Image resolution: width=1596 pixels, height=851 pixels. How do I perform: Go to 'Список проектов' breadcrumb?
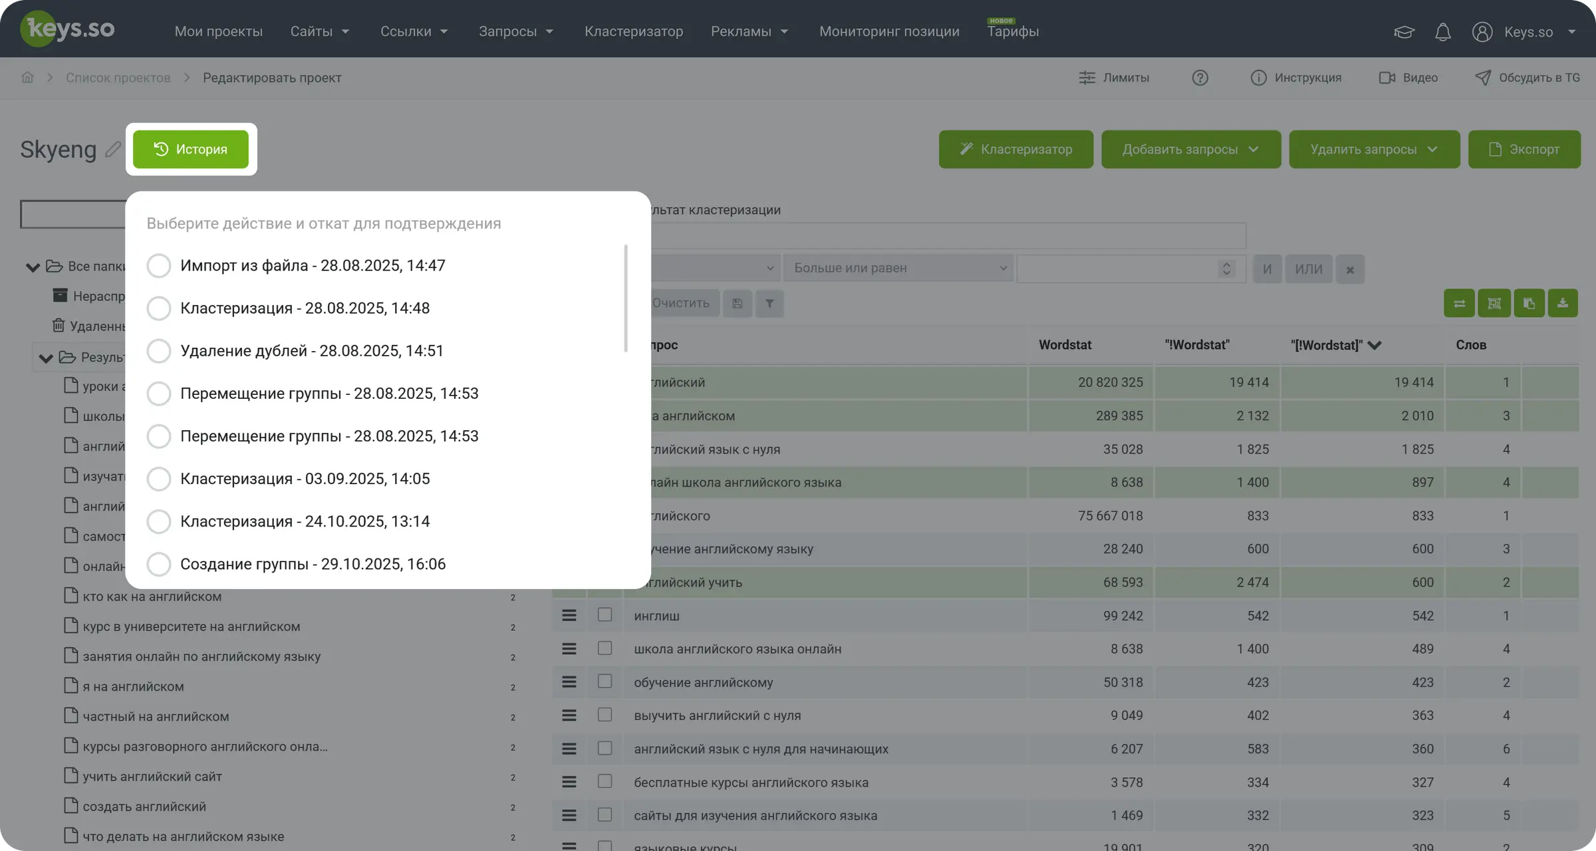pos(118,78)
